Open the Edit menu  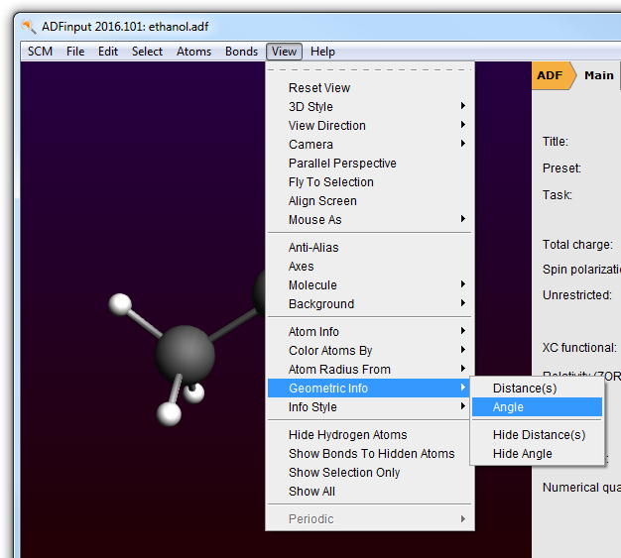(x=108, y=52)
